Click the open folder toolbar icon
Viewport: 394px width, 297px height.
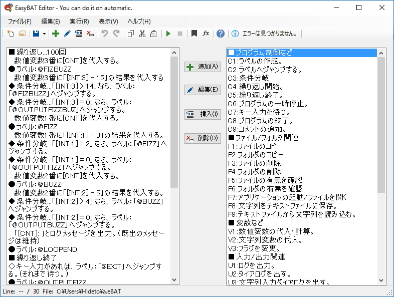pos(22,34)
